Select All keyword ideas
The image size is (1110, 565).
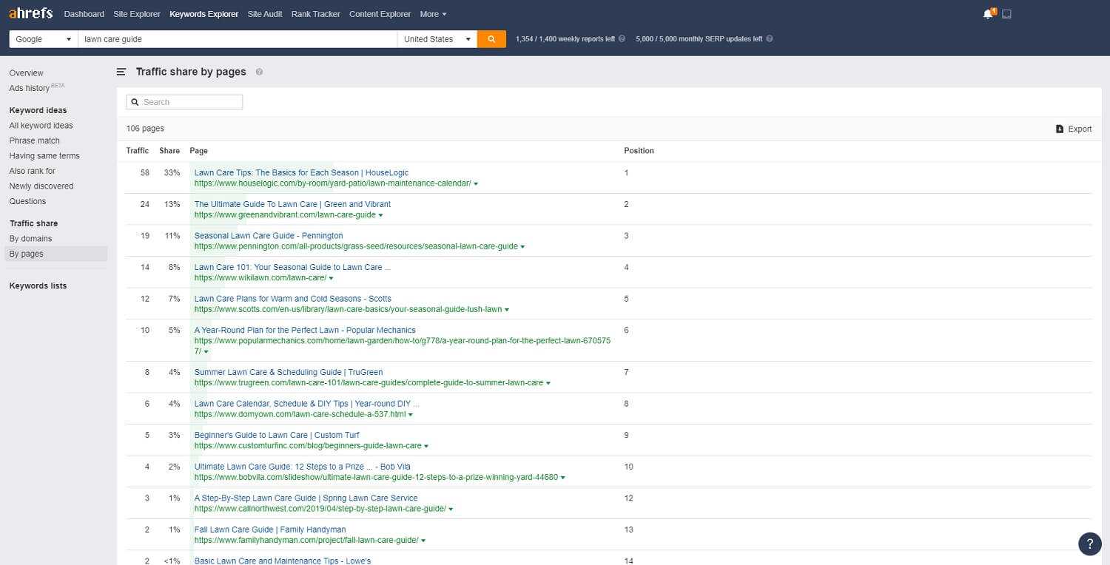41,126
